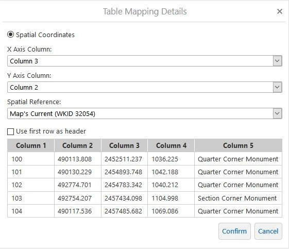This screenshot has width=289, height=249.
Task: Click Quarter Corner Monument in row 104
Action: 239,211
